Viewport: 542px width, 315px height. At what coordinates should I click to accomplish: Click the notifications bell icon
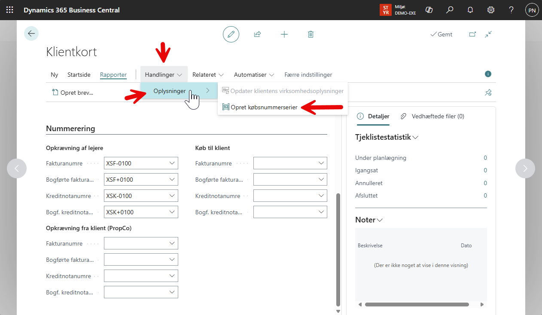(x=470, y=10)
